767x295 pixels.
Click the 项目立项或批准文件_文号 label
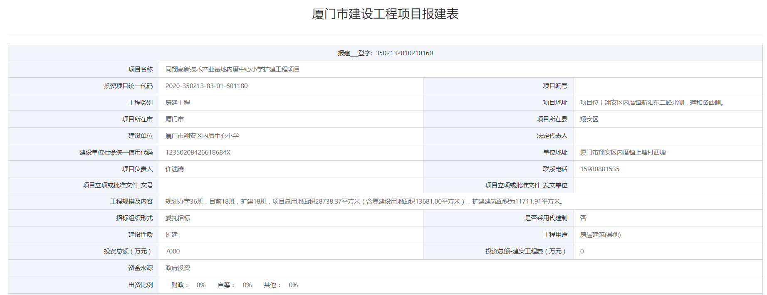118,185
